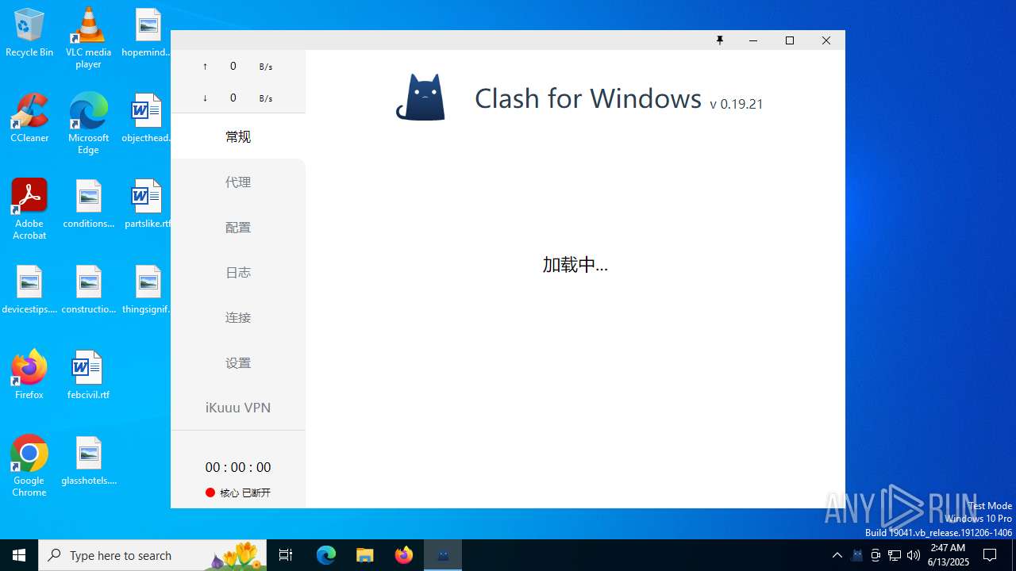Switch to the 代理 (Proxies) tab

coord(238,182)
